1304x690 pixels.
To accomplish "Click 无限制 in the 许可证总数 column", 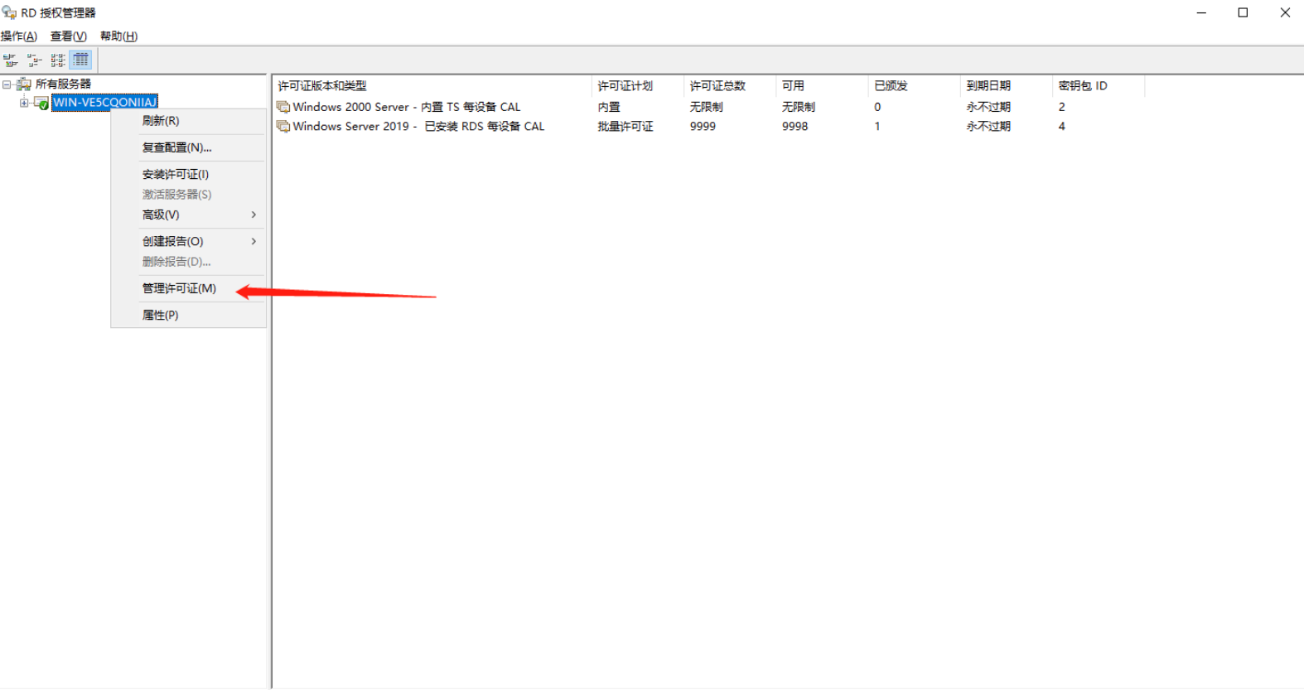I will coord(707,107).
